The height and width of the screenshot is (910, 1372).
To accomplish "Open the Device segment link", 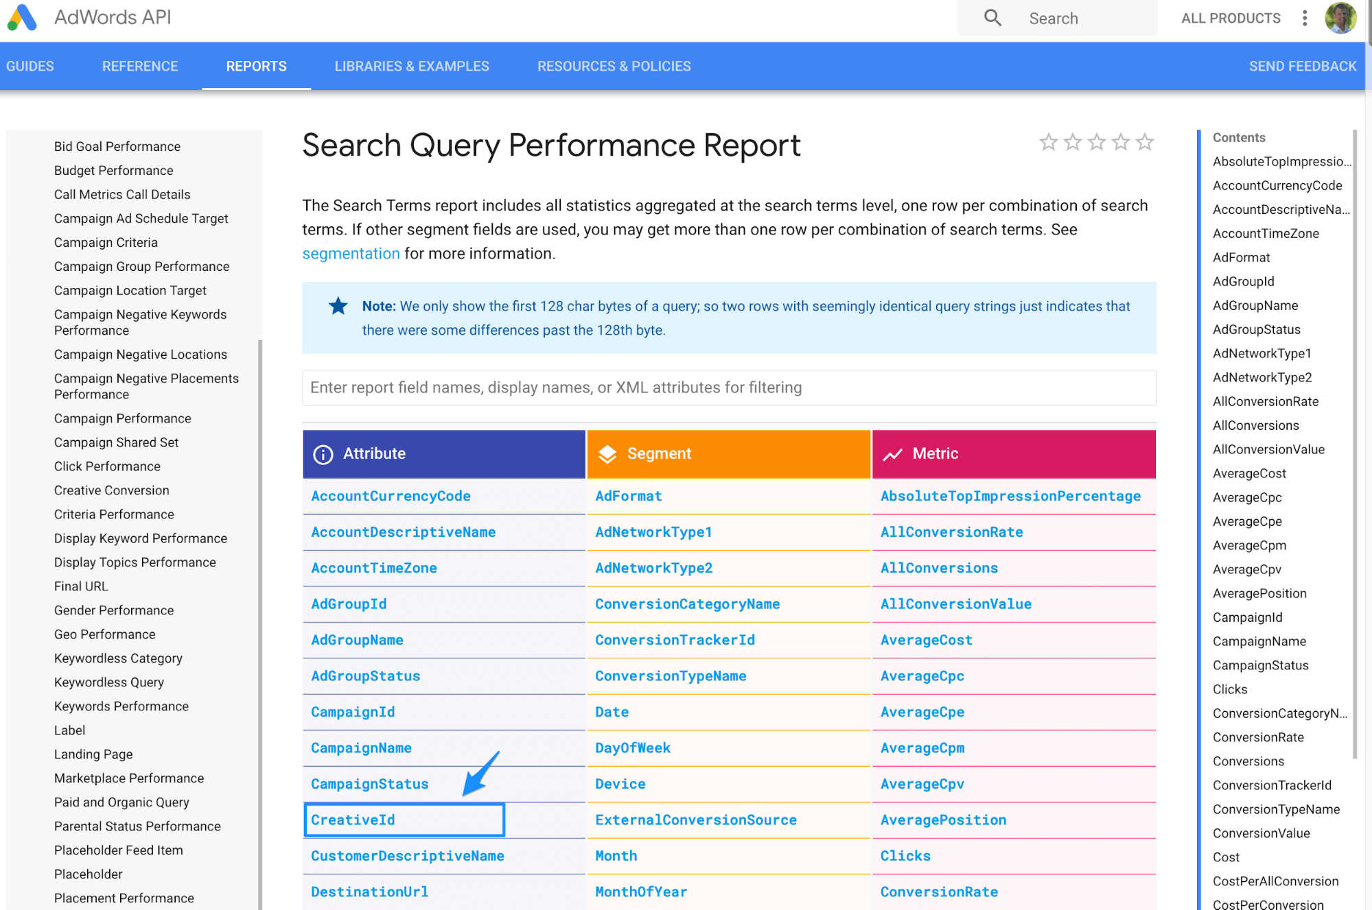I will point(620,784).
